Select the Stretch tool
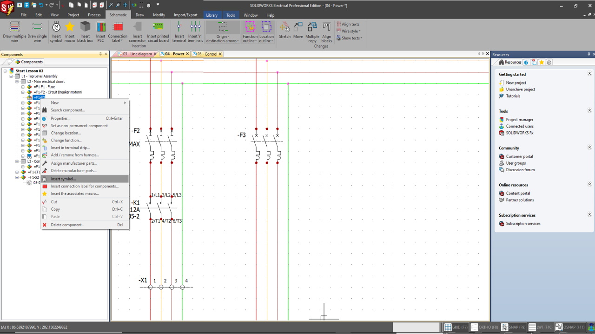Screen dimensions: 595x334 [x=285, y=30]
